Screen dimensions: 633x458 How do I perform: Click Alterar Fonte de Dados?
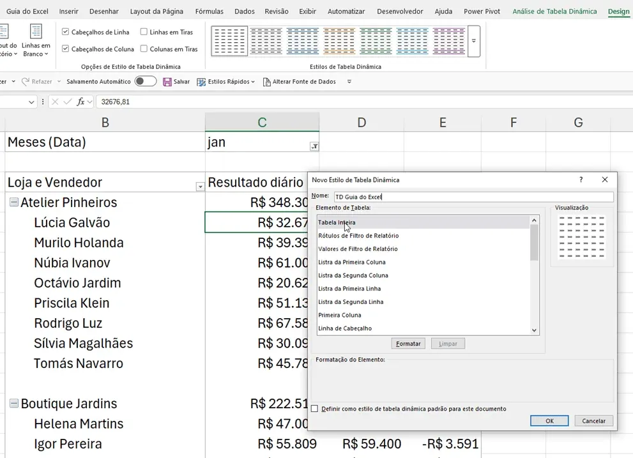tap(299, 82)
